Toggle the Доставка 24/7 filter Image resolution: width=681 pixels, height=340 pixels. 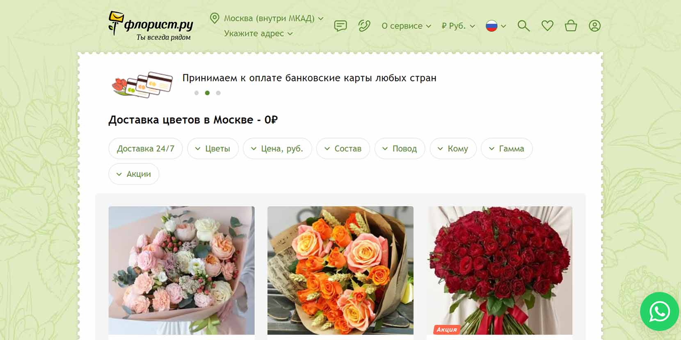pos(146,149)
